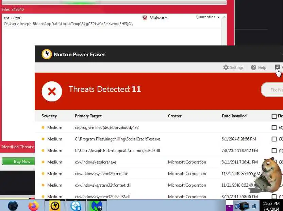Screen dimensions: 283x211
Task: Switch to Malwarebytes taskbar icon
Action: click(97, 206)
